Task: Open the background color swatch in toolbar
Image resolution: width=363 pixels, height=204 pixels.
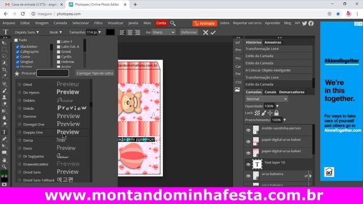Action: 4,179
